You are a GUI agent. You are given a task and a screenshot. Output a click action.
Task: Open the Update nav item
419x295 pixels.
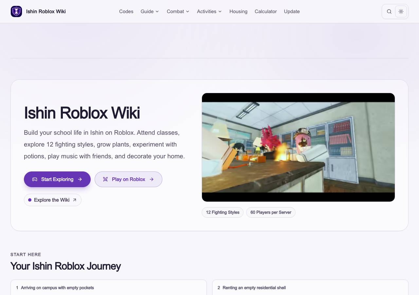click(292, 11)
